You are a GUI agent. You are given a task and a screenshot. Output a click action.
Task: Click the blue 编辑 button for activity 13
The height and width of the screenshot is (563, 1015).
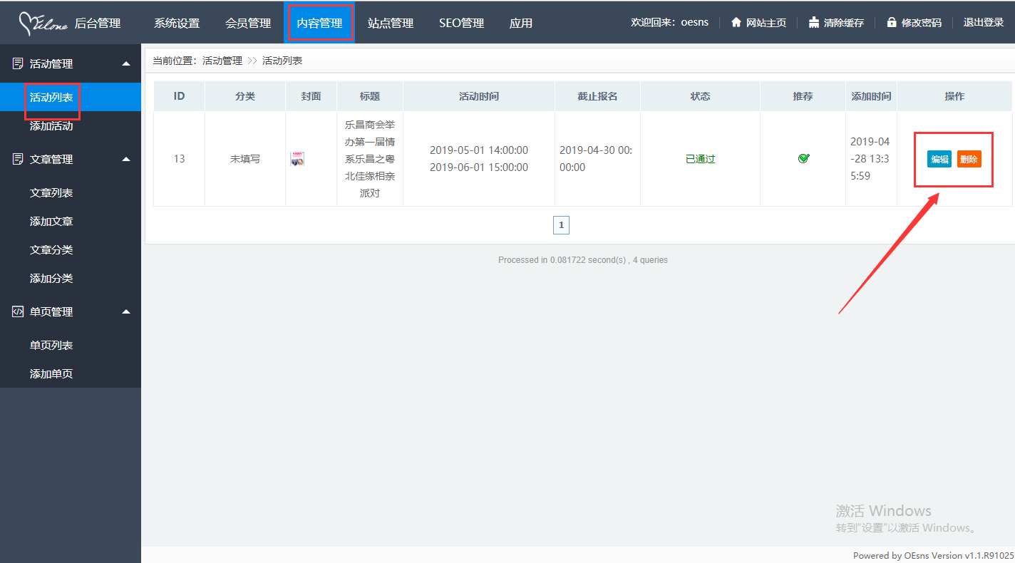(x=939, y=159)
